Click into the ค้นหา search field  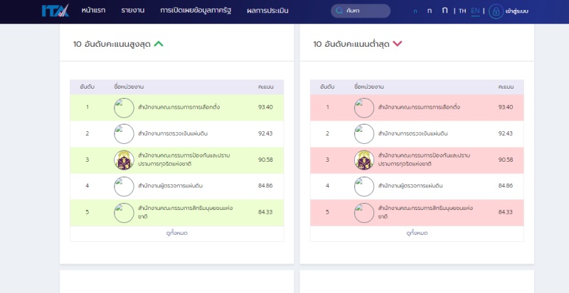[366, 11]
